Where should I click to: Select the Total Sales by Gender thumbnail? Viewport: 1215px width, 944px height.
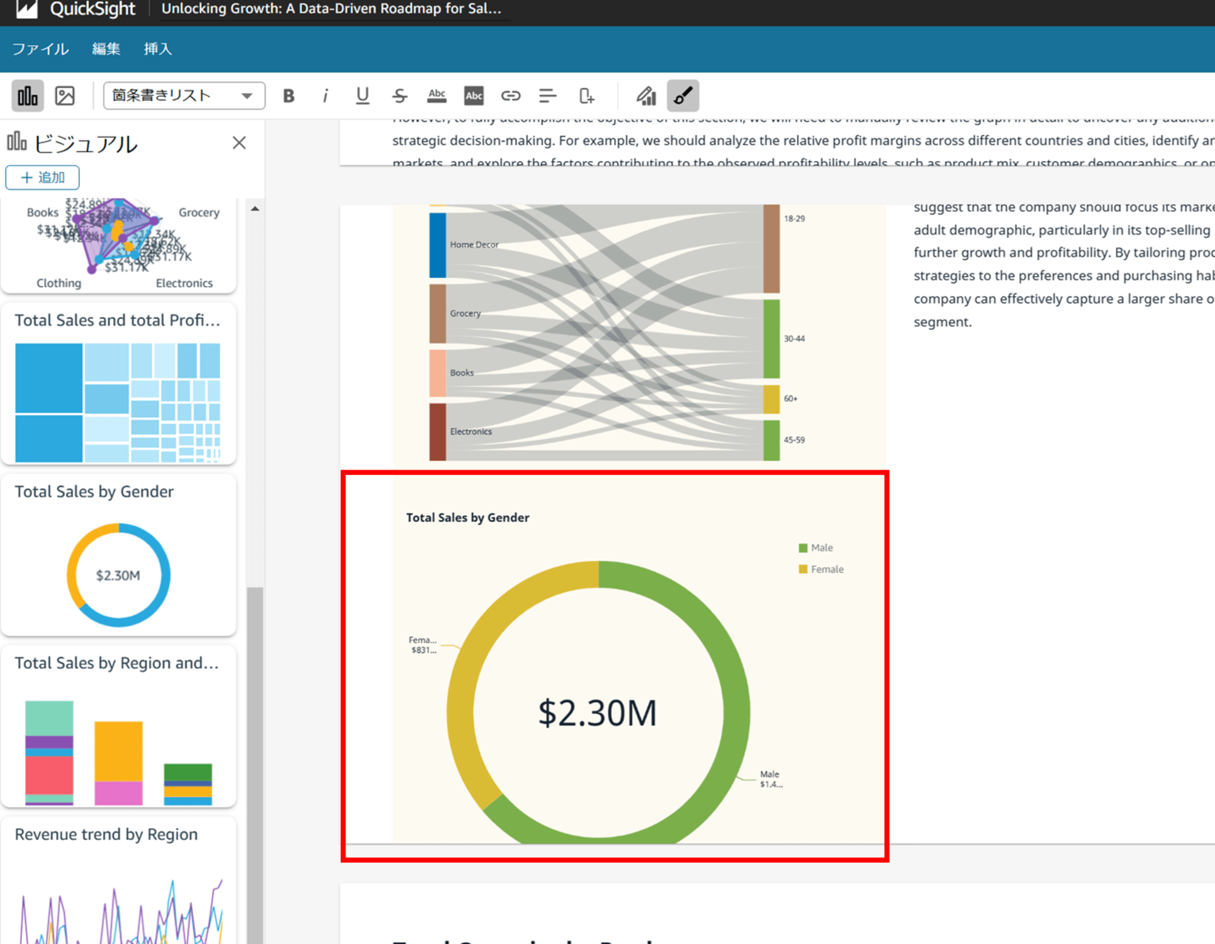pyautogui.click(x=118, y=555)
